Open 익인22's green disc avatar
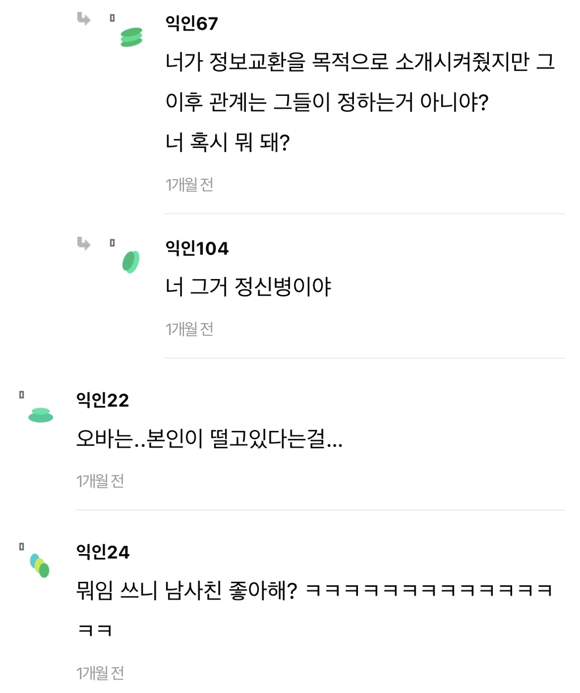 pyautogui.click(x=41, y=415)
